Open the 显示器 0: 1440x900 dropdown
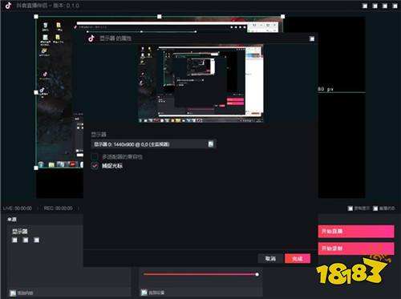Screen dimensions: 401x299 [x=153, y=144]
